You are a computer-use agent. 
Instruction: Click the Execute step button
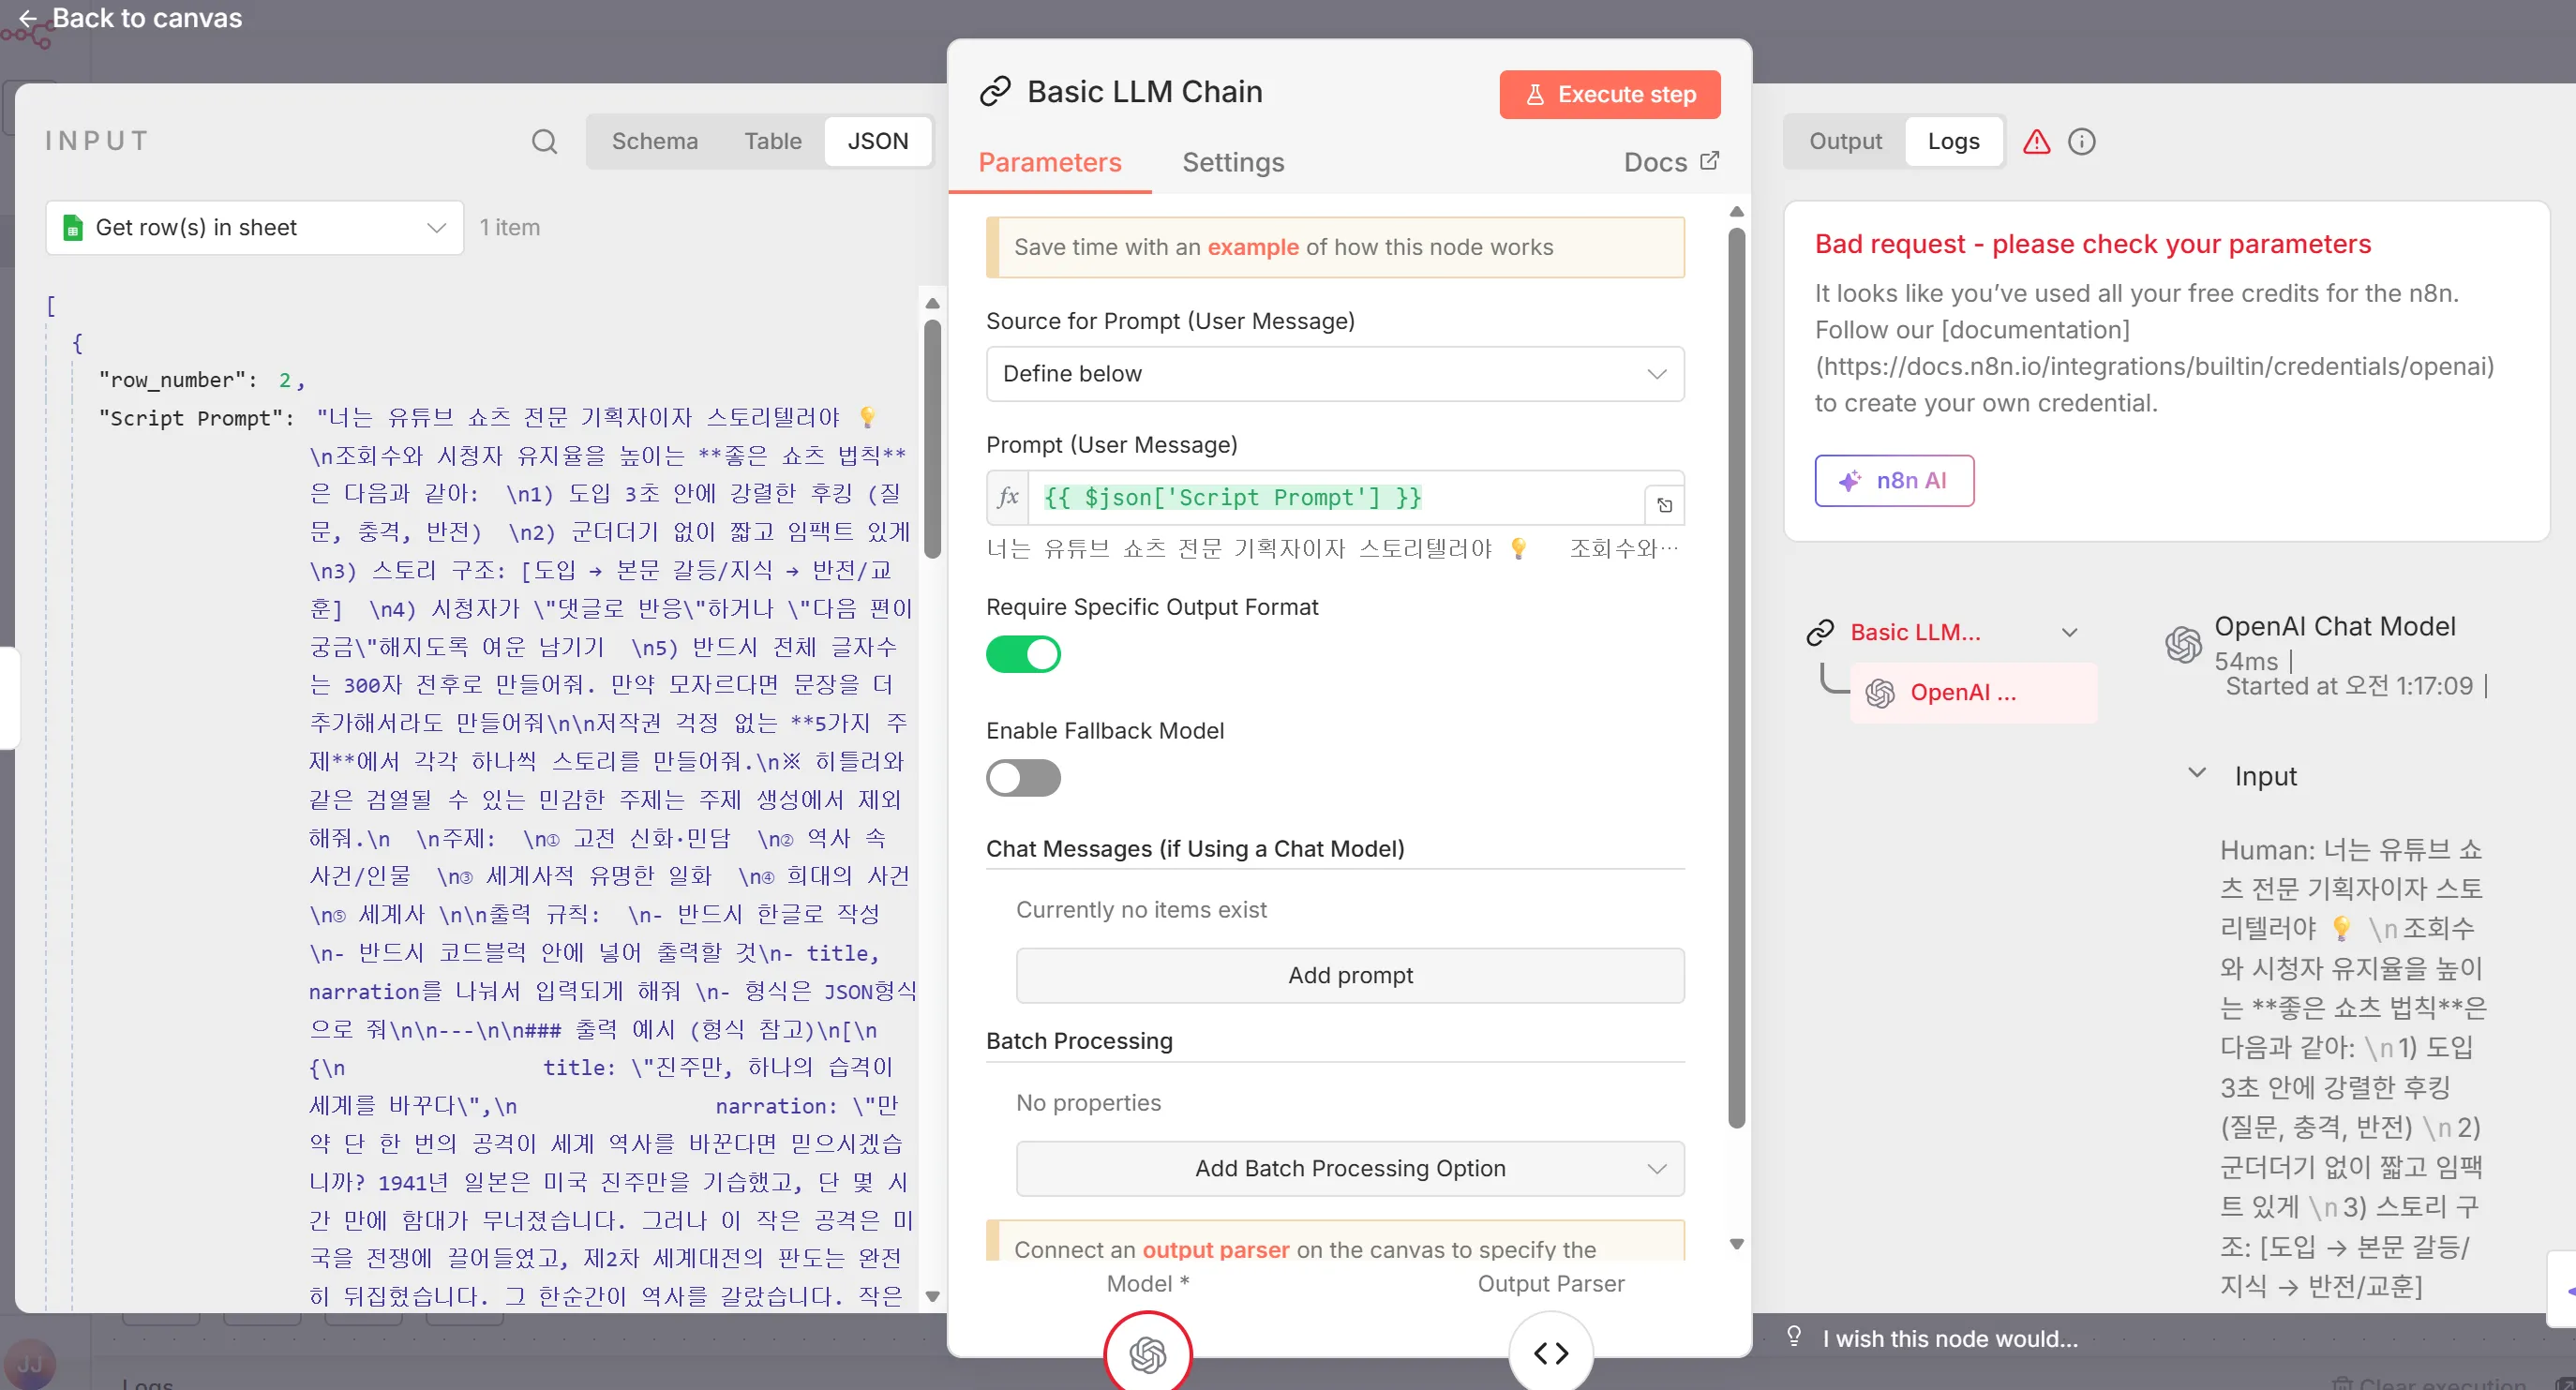pyautogui.click(x=1609, y=94)
